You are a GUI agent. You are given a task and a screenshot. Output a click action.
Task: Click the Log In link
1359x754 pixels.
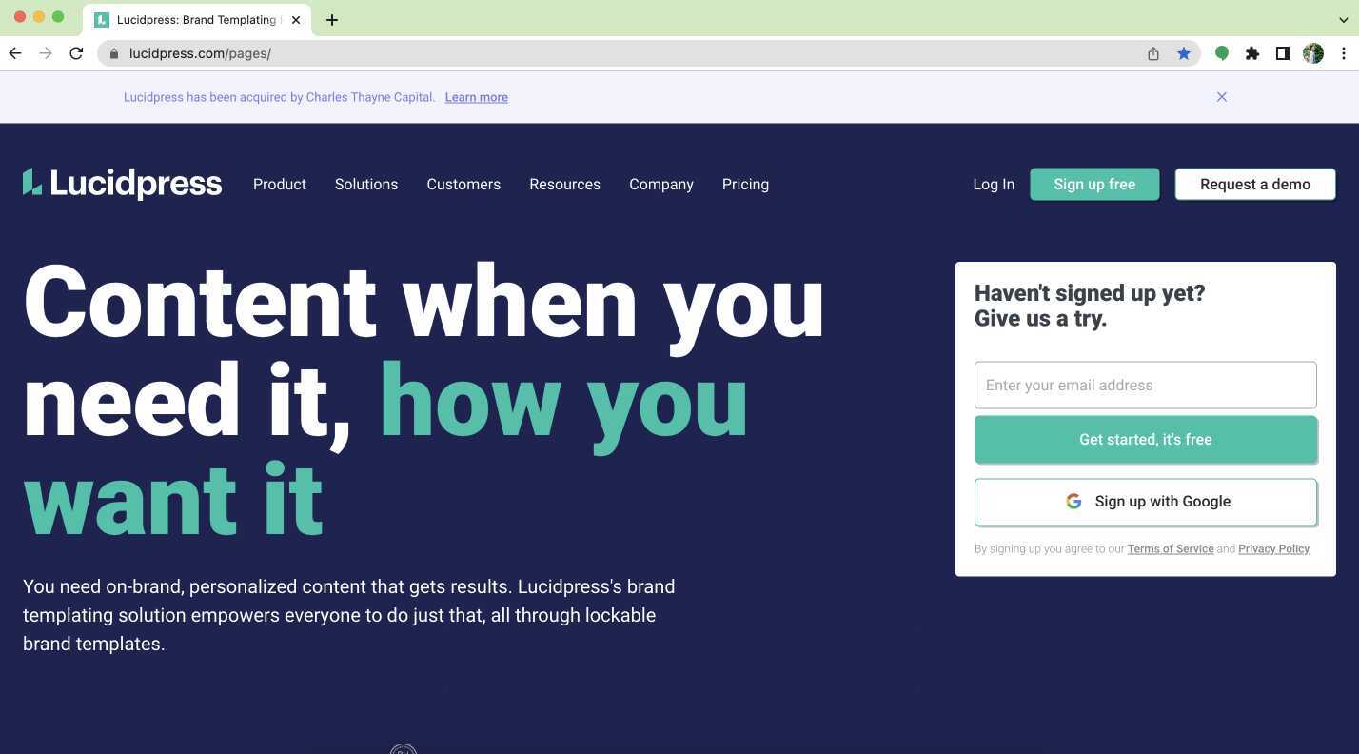[994, 184]
